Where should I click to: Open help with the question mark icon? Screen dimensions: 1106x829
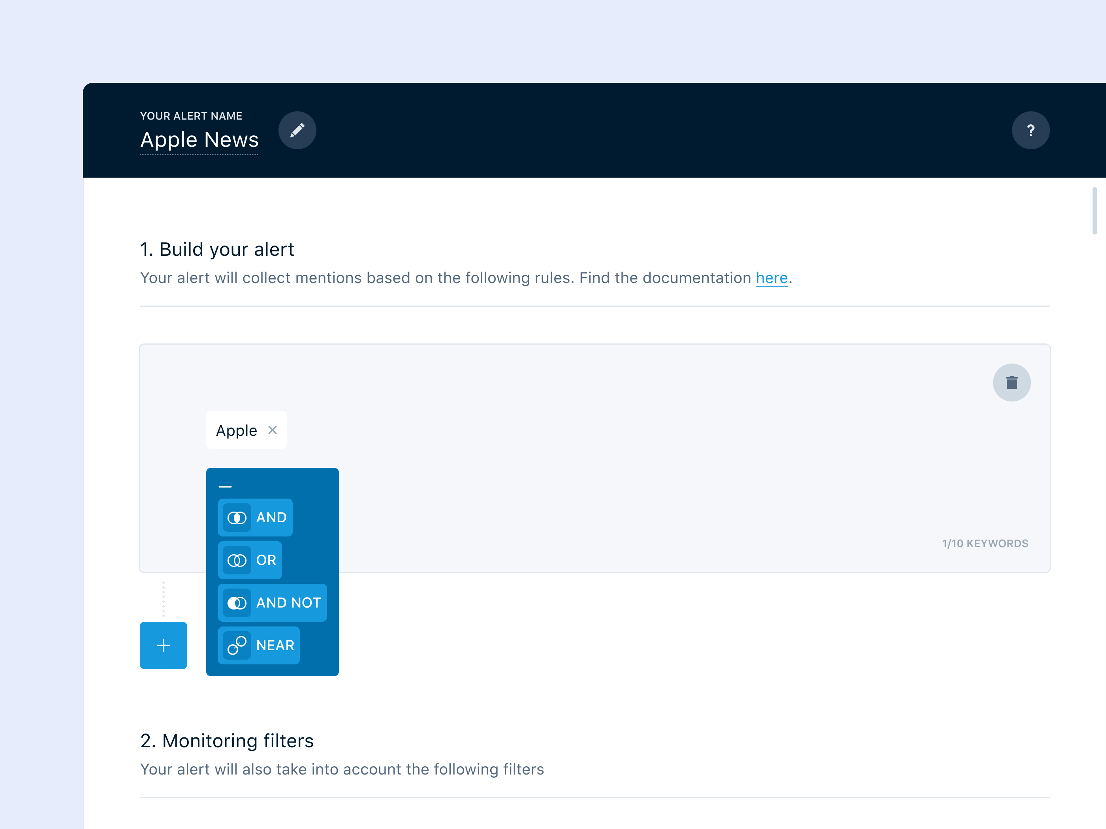pyautogui.click(x=1030, y=130)
